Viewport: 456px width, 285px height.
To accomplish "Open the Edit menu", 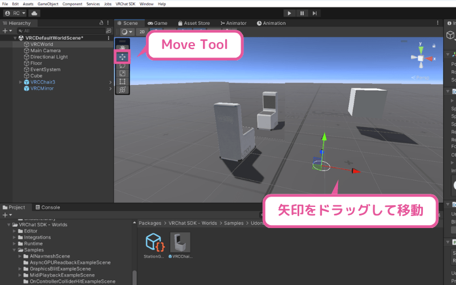I will (15, 4).
